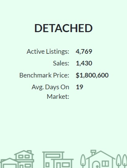Click the chimney on the cottage icon
The image size is (127, 168).
(x=93, y=153)
